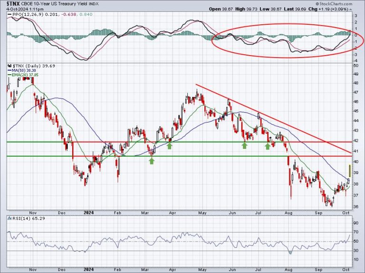The height and width of the screenshot is (273, 365).
Task: Click the MA(50) 38.30 legend entry
Action: click(x=23, y=70)
